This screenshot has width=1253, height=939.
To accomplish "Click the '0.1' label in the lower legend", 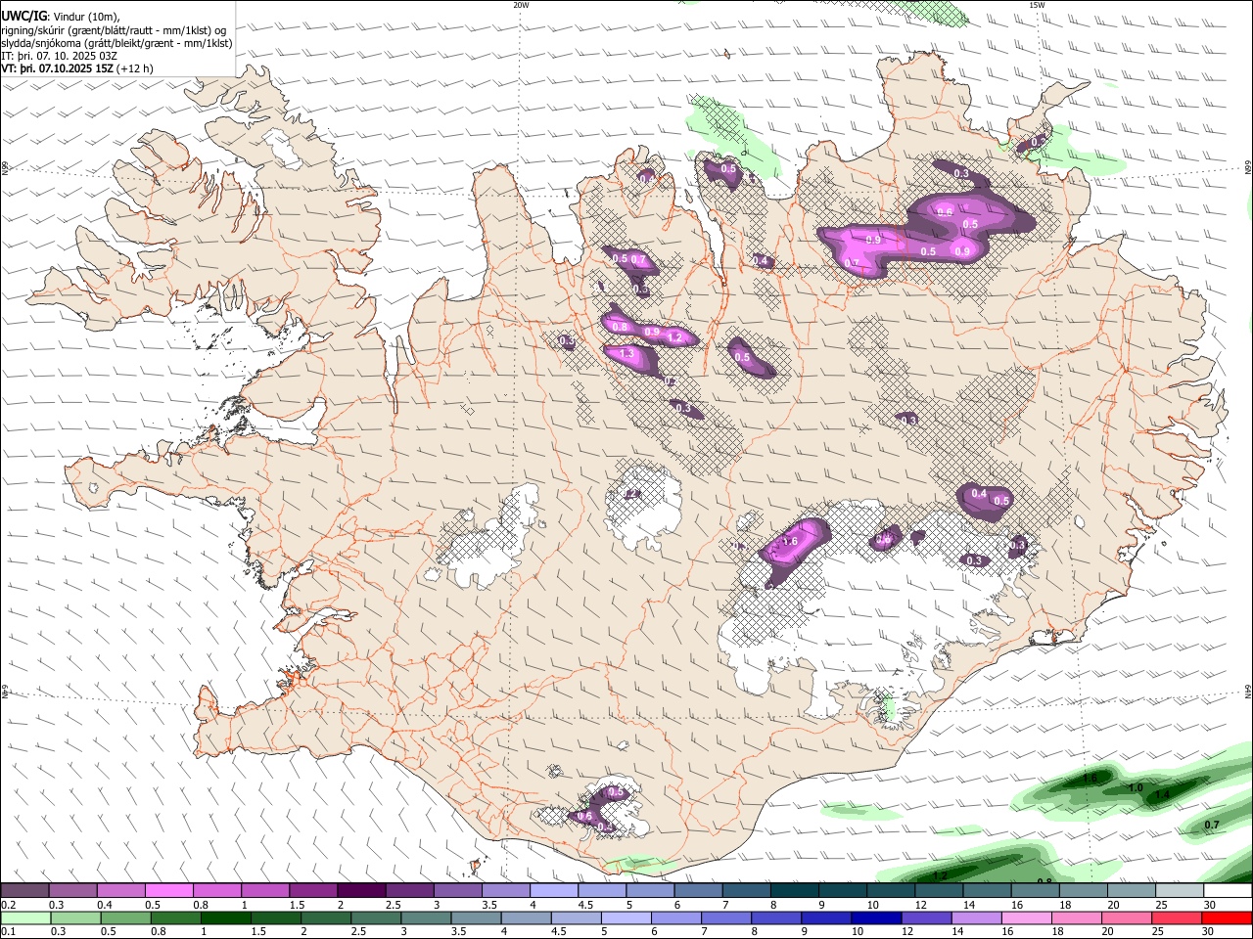I will click(9, 932).
